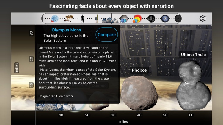
Task: Jump to the dark universe scale icon
Action: coord(178,19)
